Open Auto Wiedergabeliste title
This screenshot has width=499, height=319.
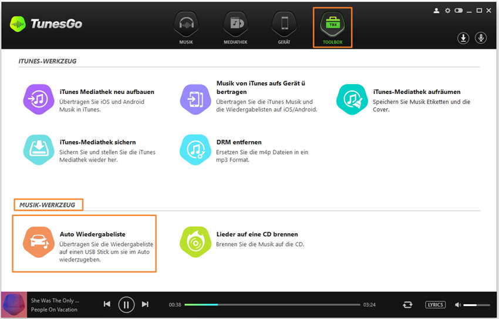click(x=93, y=234)
